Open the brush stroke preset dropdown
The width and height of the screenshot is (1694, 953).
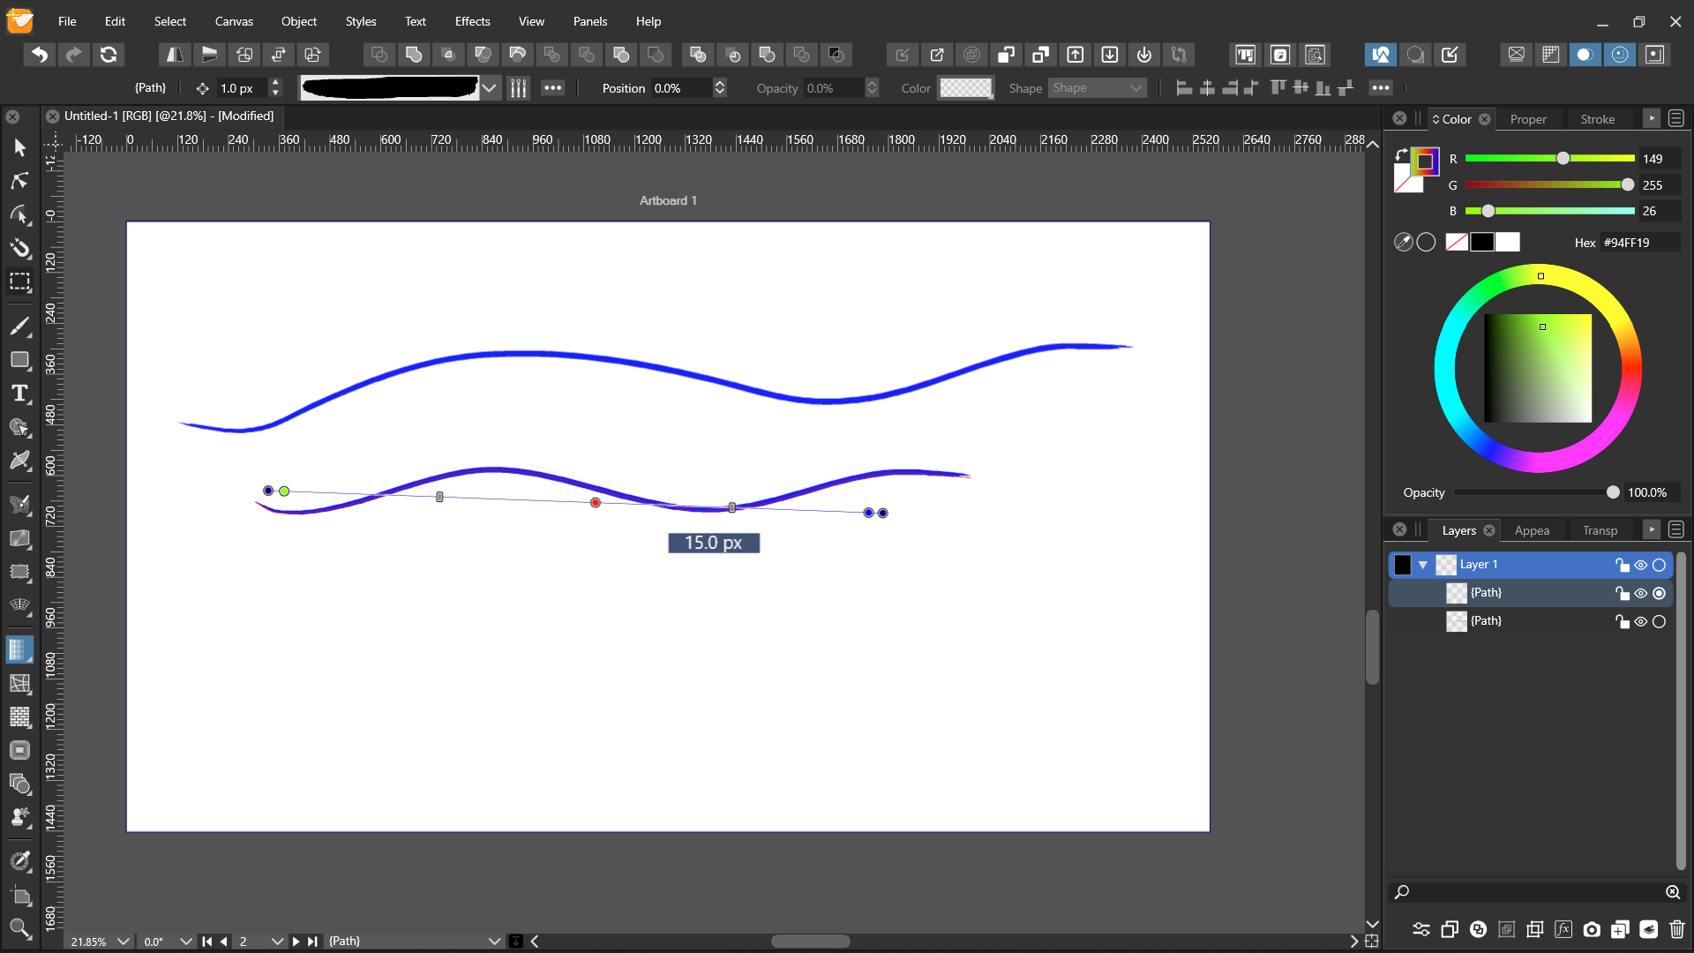click(490, 88)
